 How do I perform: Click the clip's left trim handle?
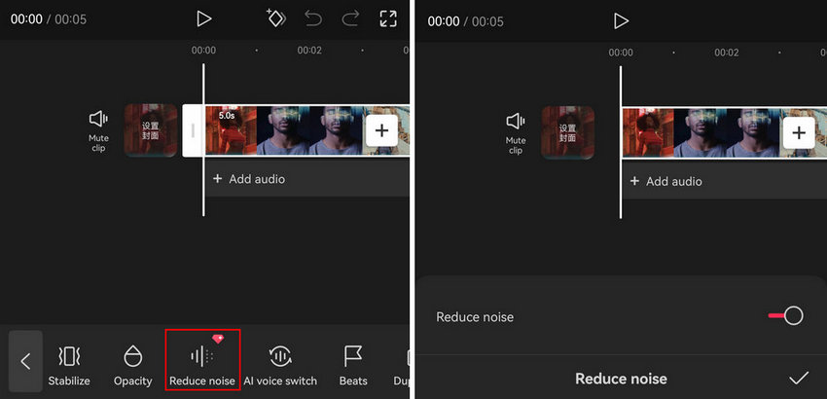click(x=193, y=130)
